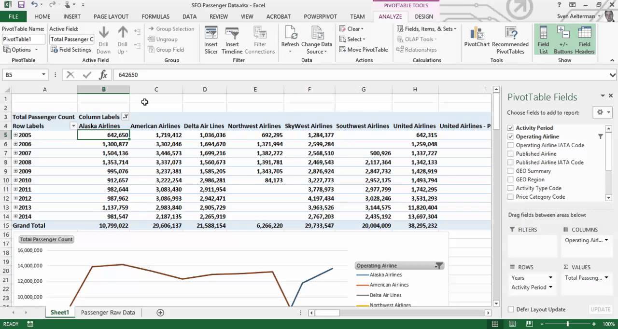Open the Select menu button
The width and height of the screenshot is (618, 329).
352,40
